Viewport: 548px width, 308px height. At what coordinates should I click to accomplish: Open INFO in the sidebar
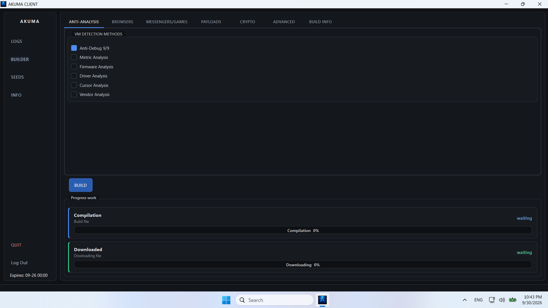coord(16,95)
